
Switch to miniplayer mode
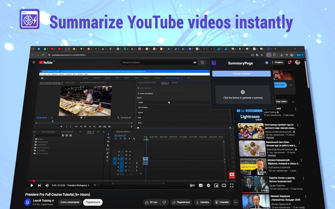[216, 185]
